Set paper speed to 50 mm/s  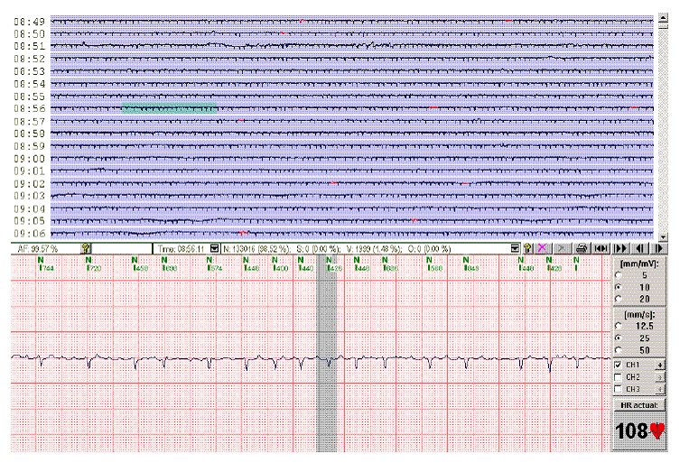[x=618, y=348]
